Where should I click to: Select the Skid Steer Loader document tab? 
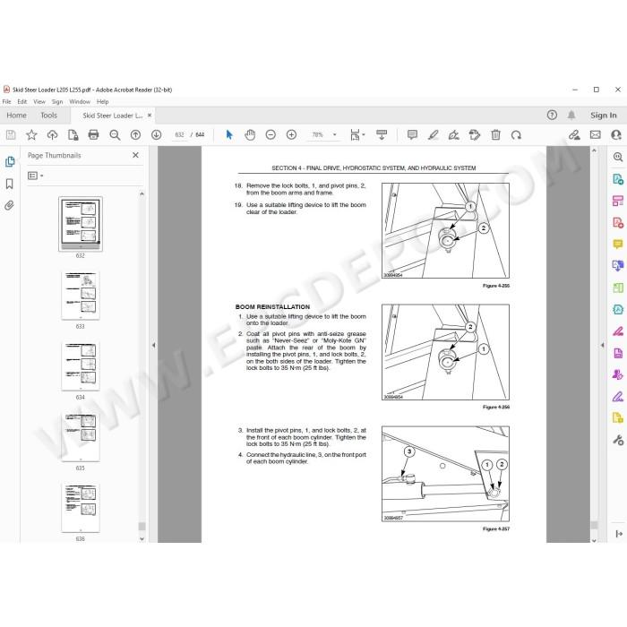(x=112, y=116)
